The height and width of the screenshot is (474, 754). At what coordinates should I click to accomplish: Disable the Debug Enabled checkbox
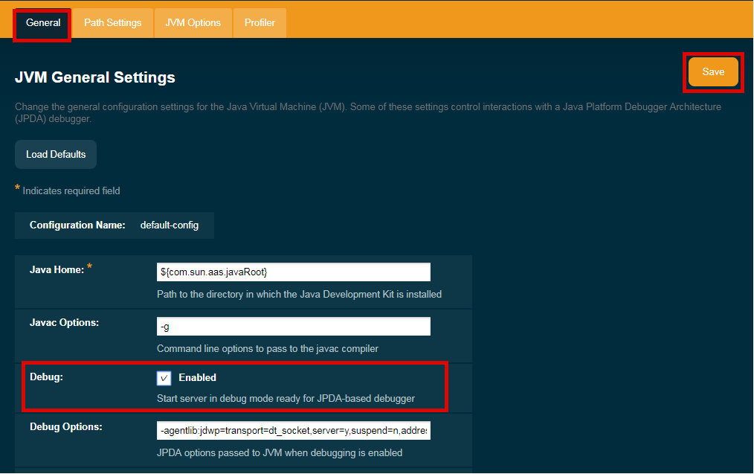(x=164, y=378)
